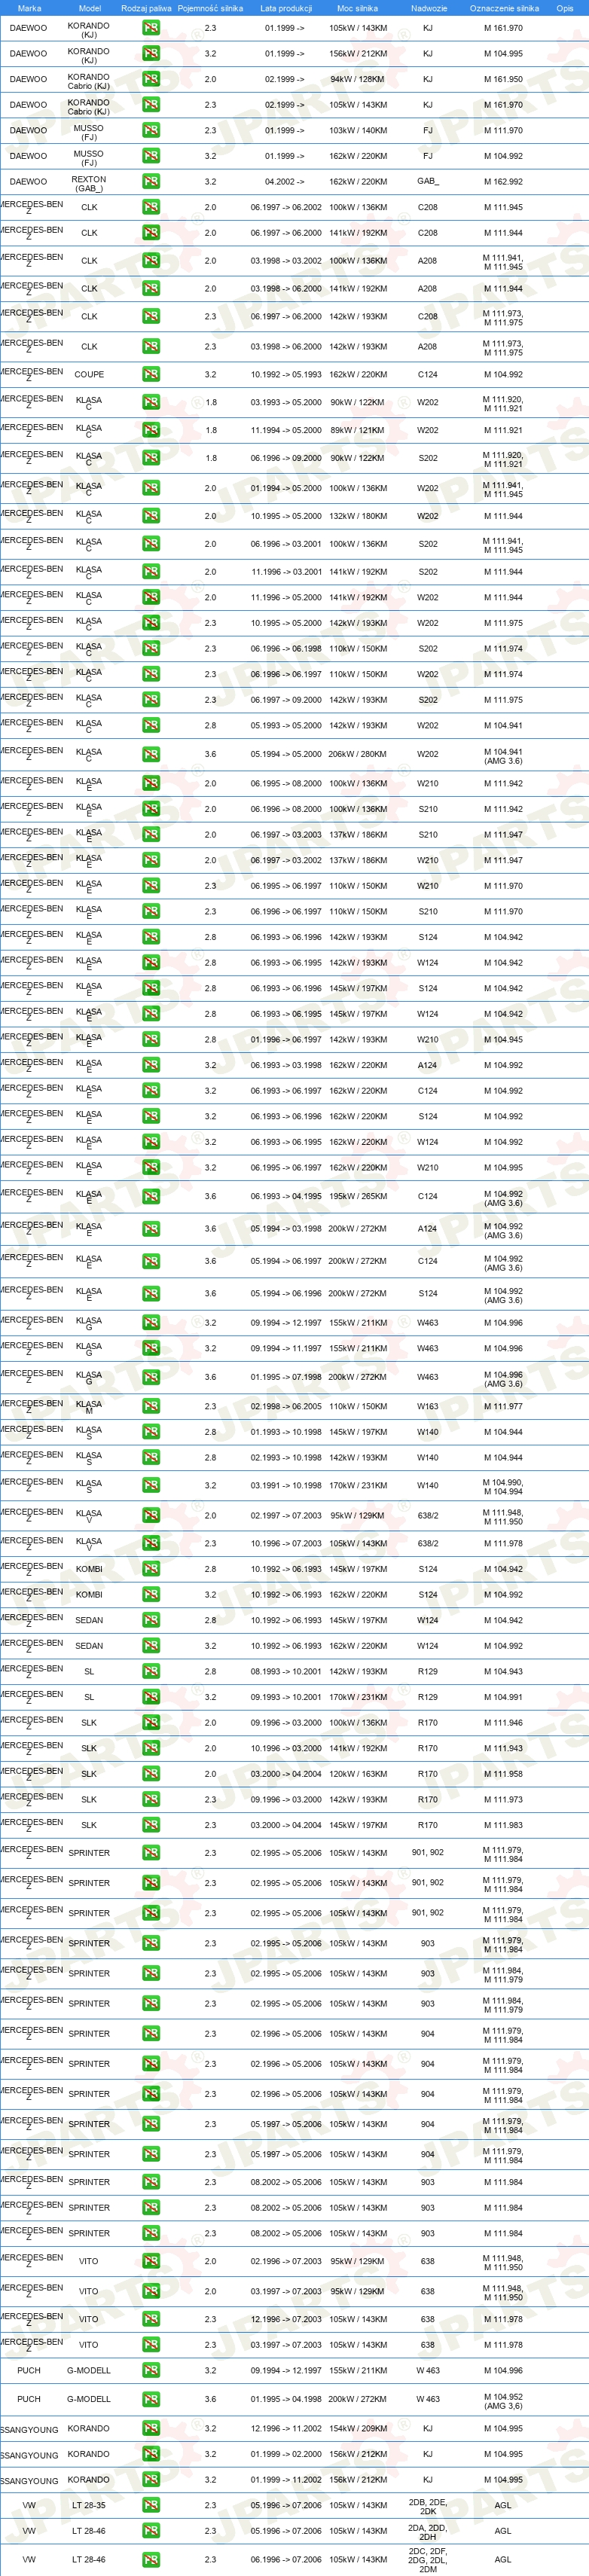Screen dimensions: 589x2576
Task: Click the Rodzaj paliwa column header
Action: (x=146, y=8)
